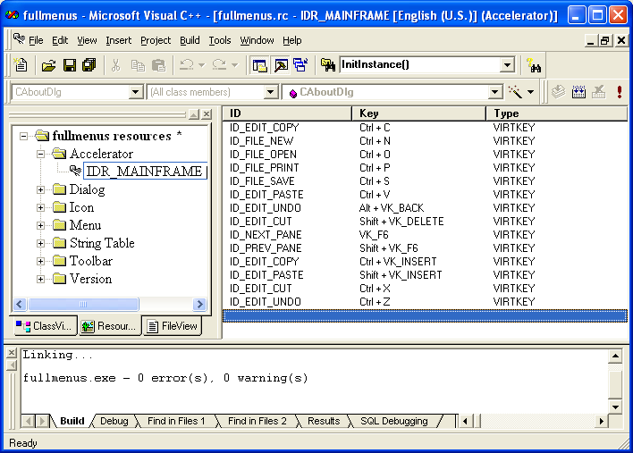Switch to Find in Files 1 tab

click(x=176, y=421)
